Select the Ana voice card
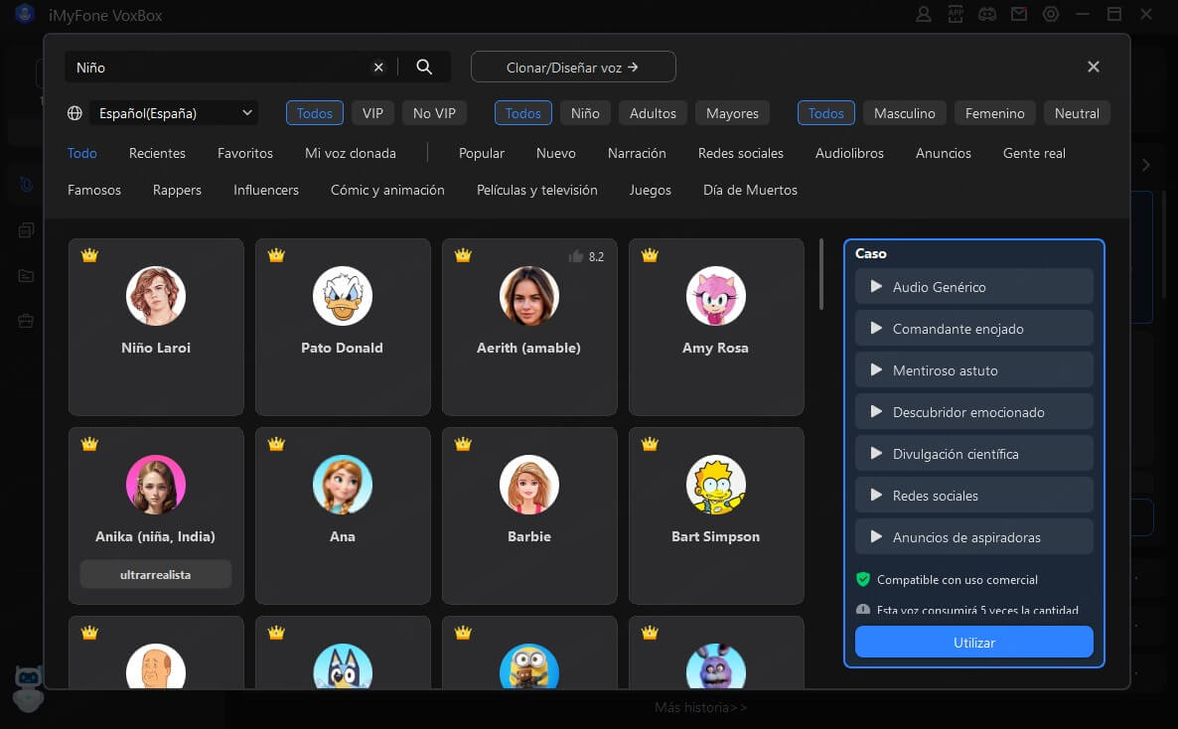 [x=343, y=515]
